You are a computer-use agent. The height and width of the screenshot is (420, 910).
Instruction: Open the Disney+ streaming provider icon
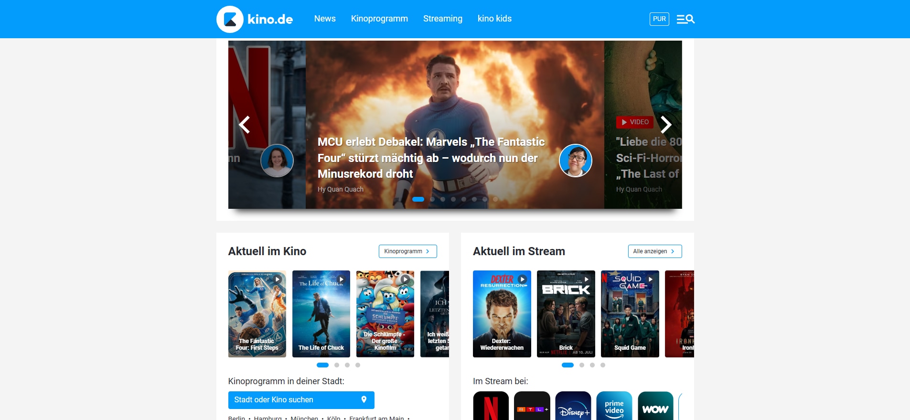click(x=573, y=406)
